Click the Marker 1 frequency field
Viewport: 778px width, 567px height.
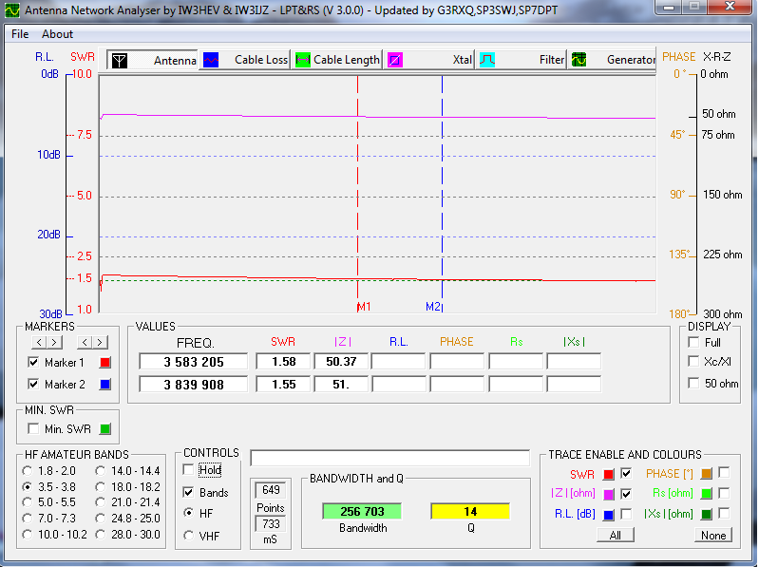coord(193,362)
